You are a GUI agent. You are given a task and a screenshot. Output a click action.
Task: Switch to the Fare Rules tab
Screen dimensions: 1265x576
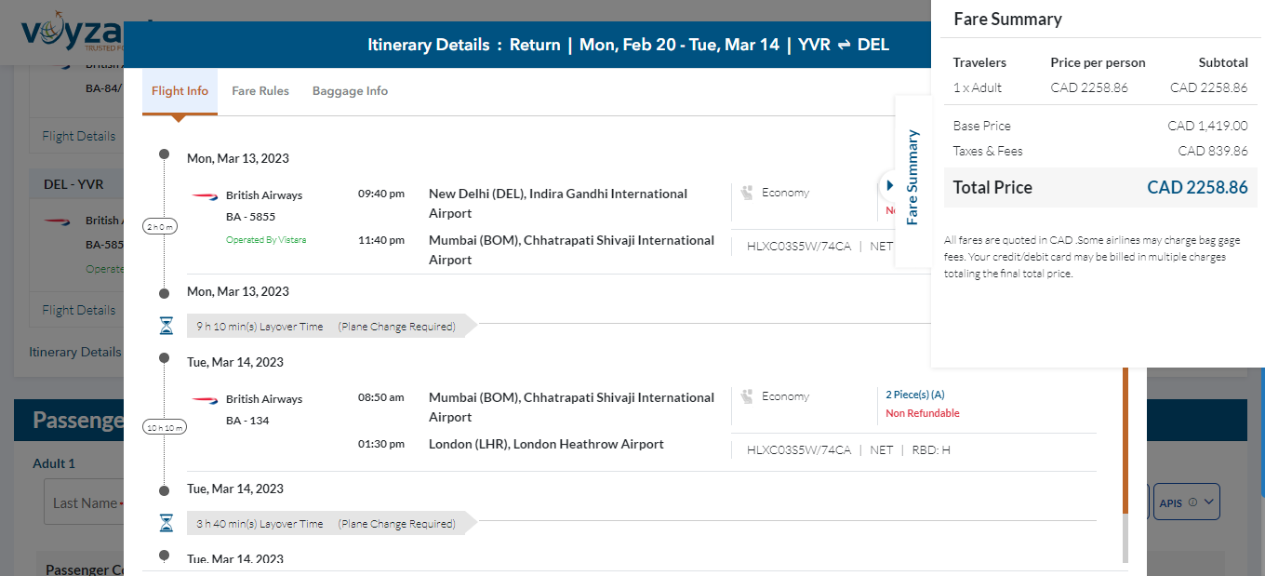260,91
